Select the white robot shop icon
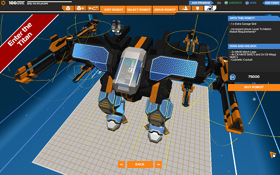Viewport: 280px width, 175px height. click(x=210, y=8)
